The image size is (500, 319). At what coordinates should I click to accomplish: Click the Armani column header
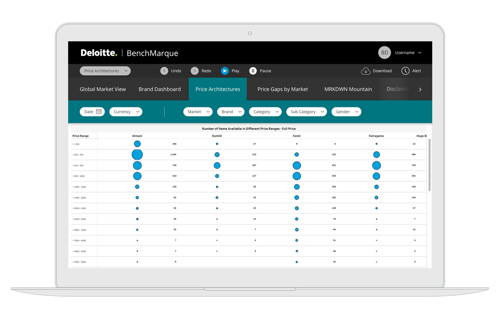(x=137, y=136)
